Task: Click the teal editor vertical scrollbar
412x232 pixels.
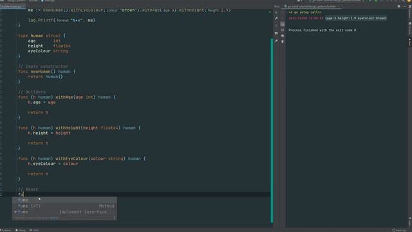Action: 272,130
